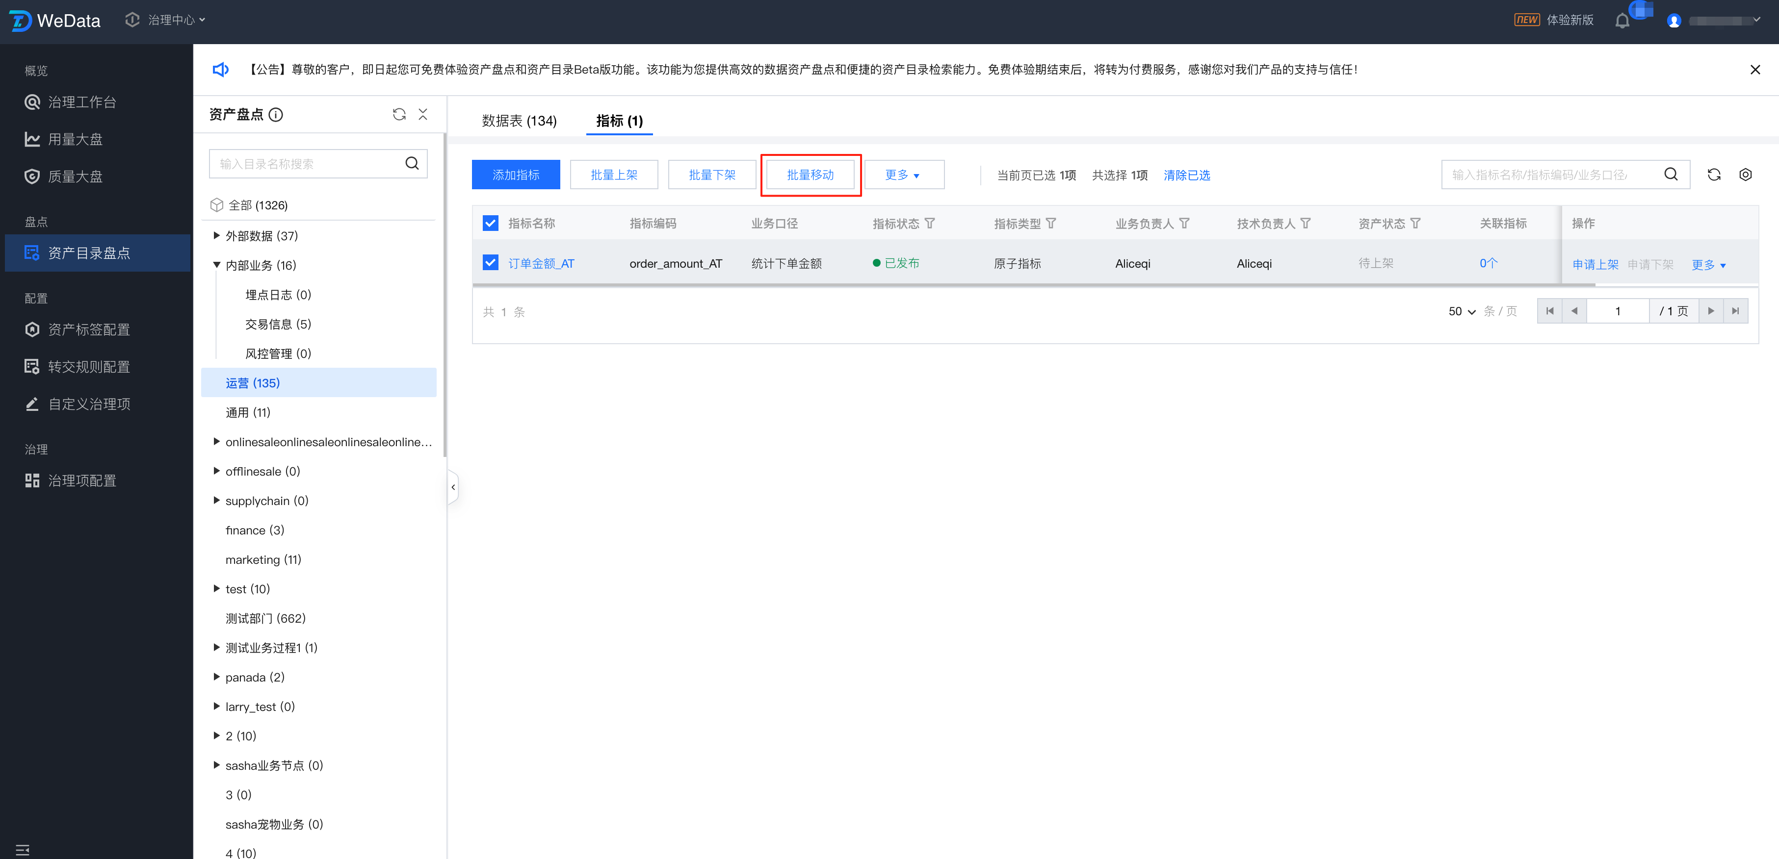Uncheck the select-all header checkbox

tap(490, 223)
